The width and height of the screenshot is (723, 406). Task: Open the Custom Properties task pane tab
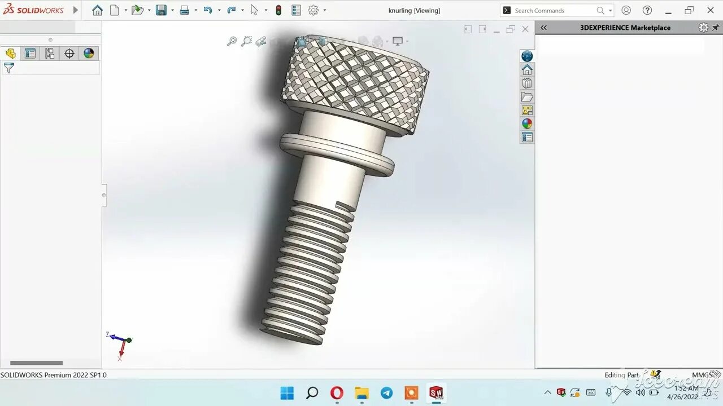click(527, 138)
